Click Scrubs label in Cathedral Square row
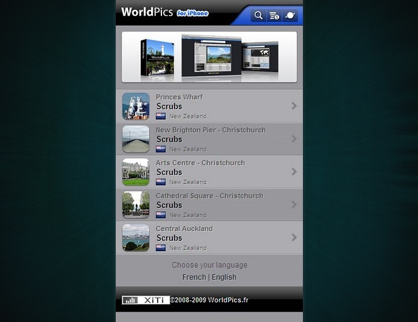Viewport: 418px width, 322px height. pyautogui.click(x=169, y=205)
